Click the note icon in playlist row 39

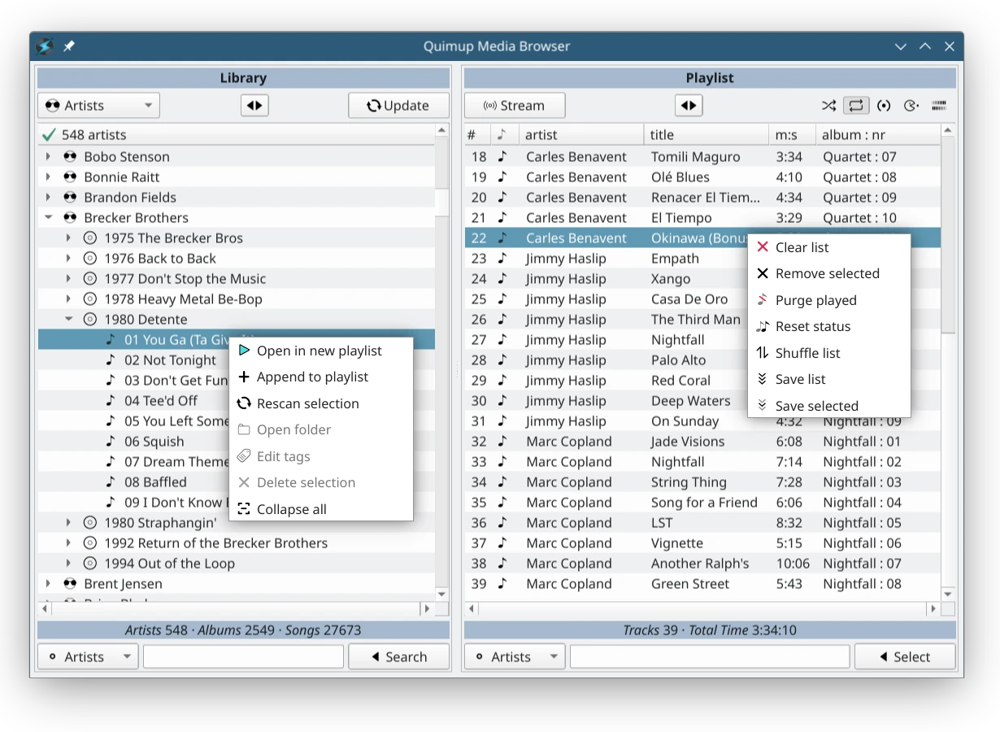502,584
